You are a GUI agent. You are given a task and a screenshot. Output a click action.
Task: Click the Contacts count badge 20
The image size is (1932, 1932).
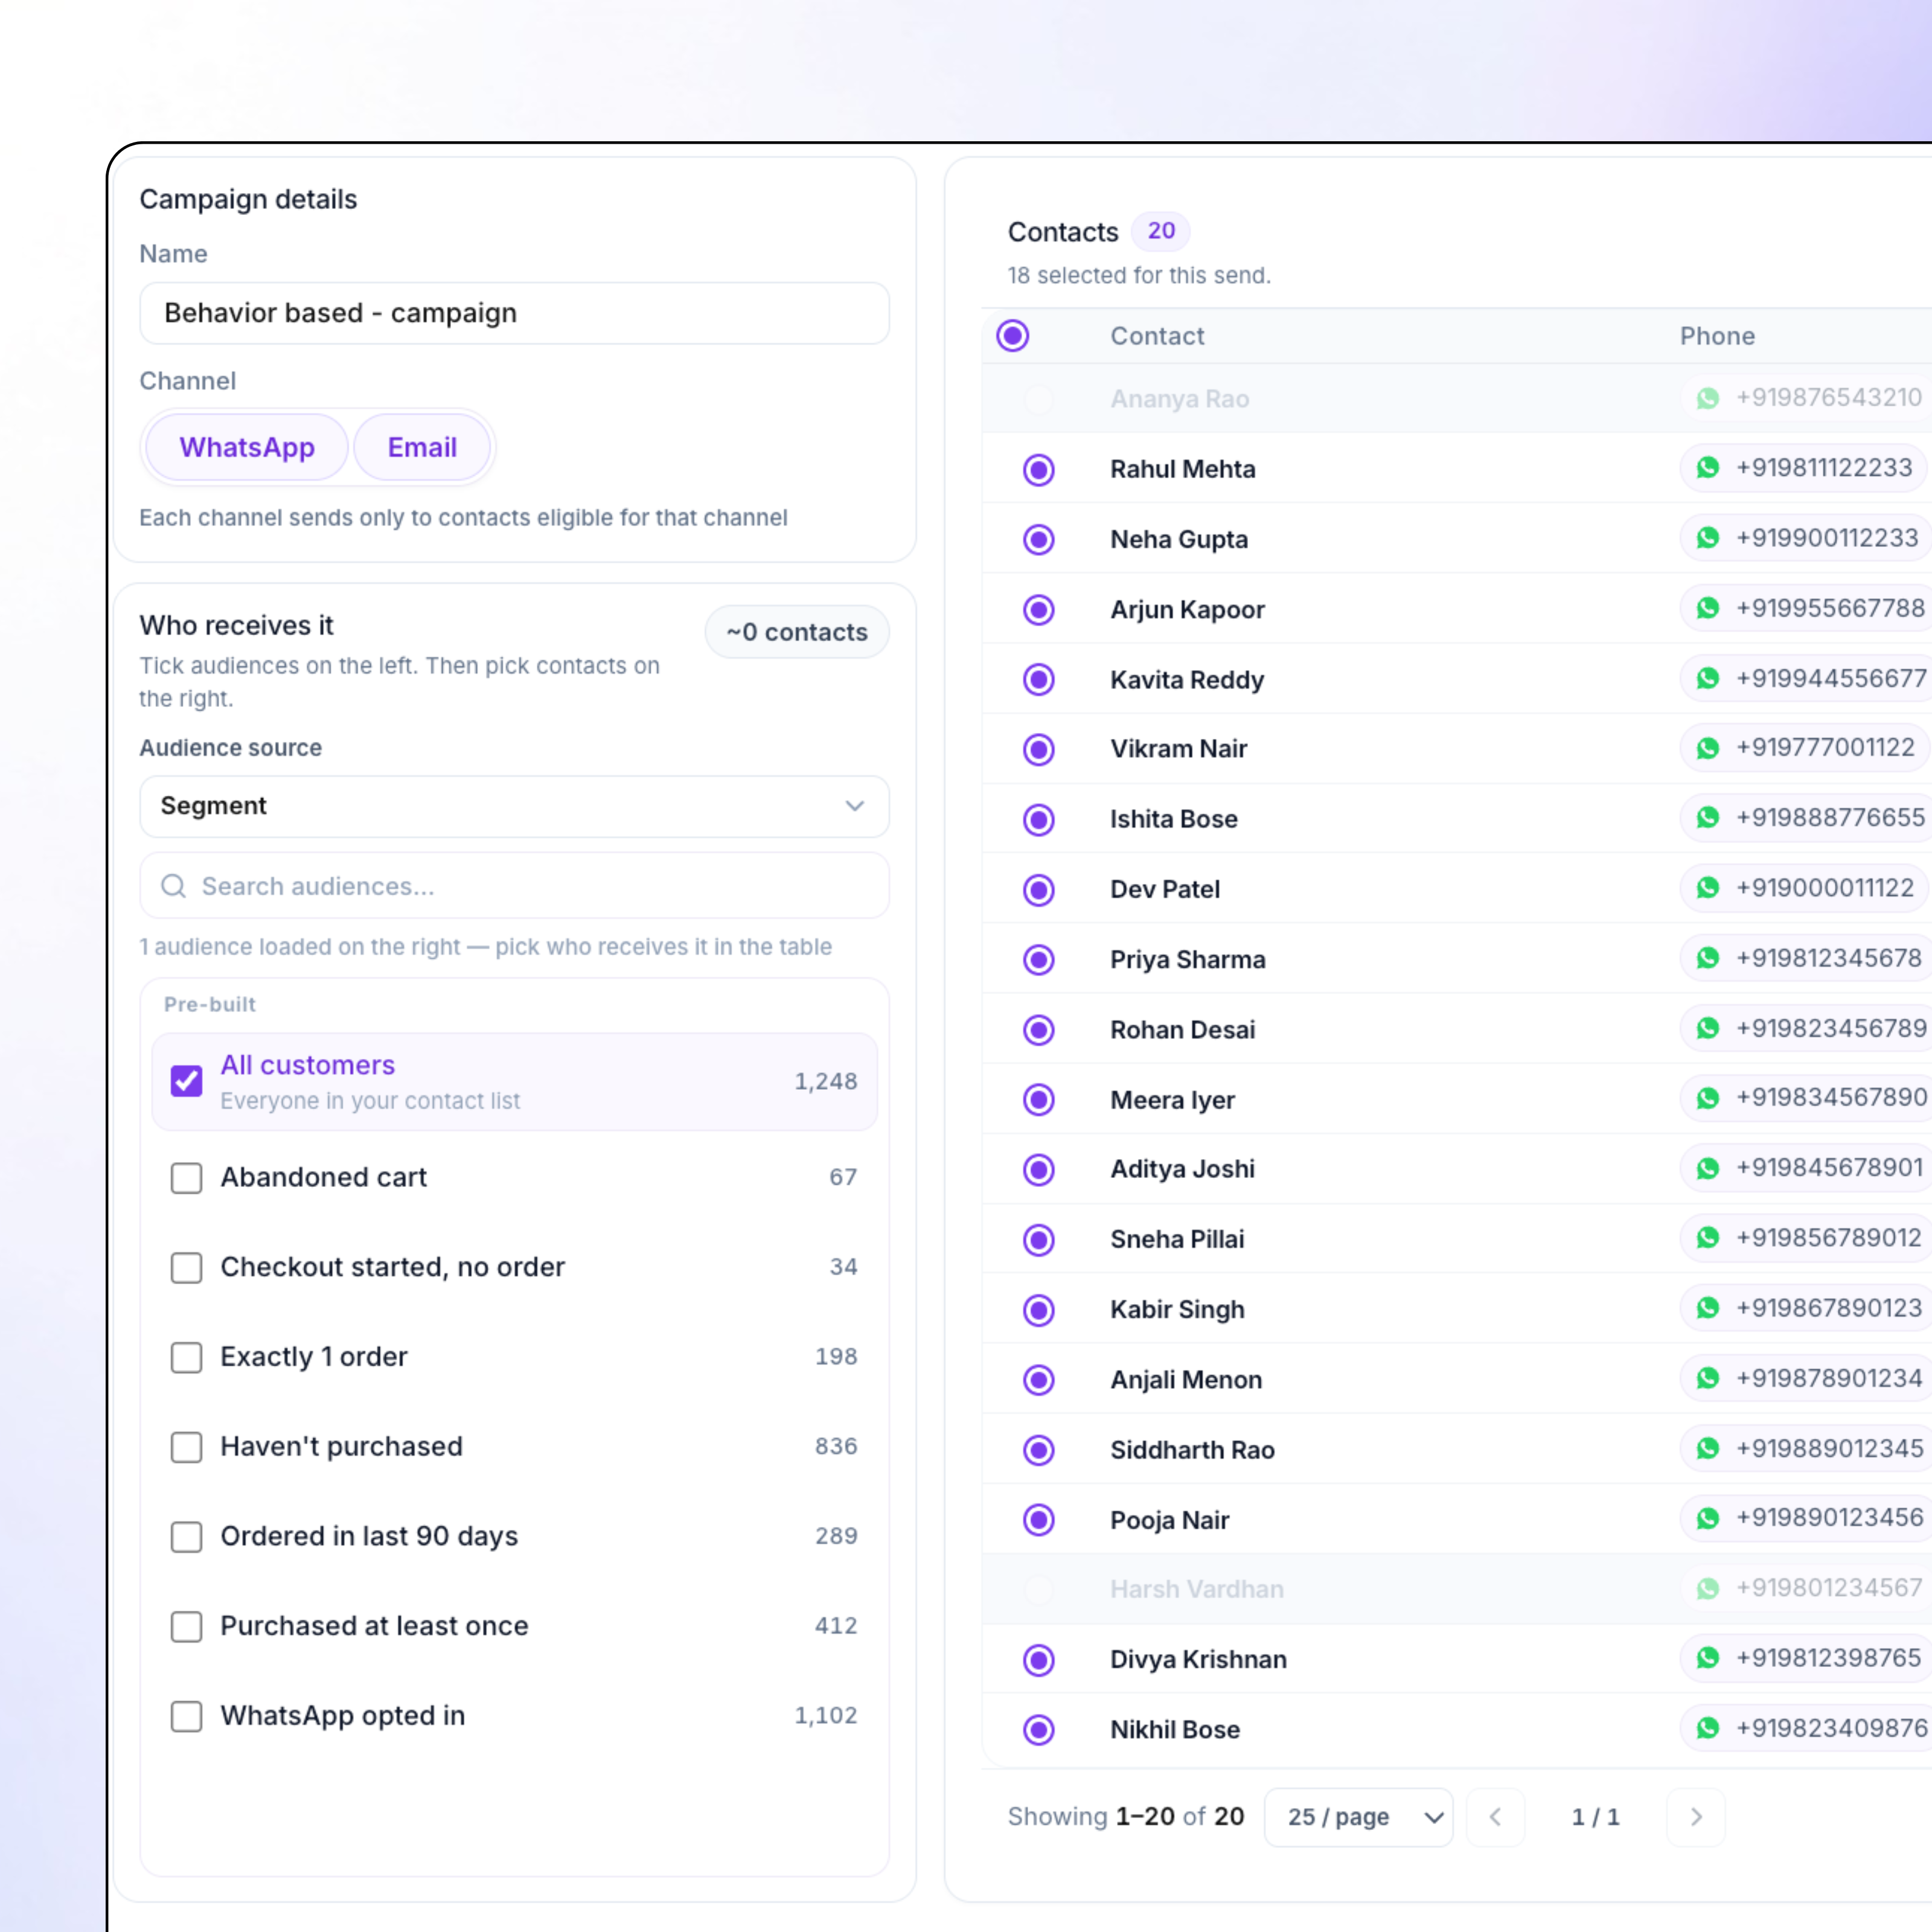(1160, 231)
